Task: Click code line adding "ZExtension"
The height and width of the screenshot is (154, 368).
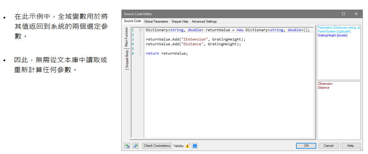Action: (x=195, y=39)
